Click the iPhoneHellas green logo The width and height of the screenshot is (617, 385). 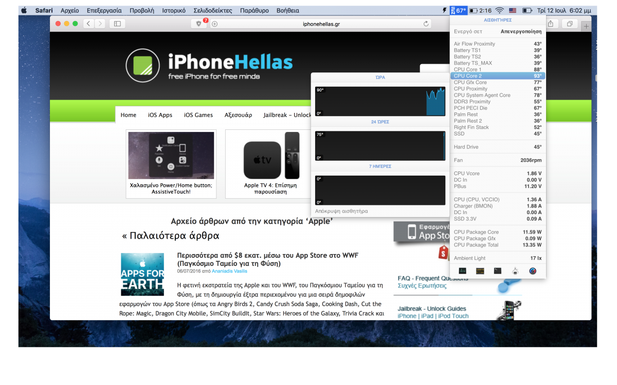tap(143, 66)
